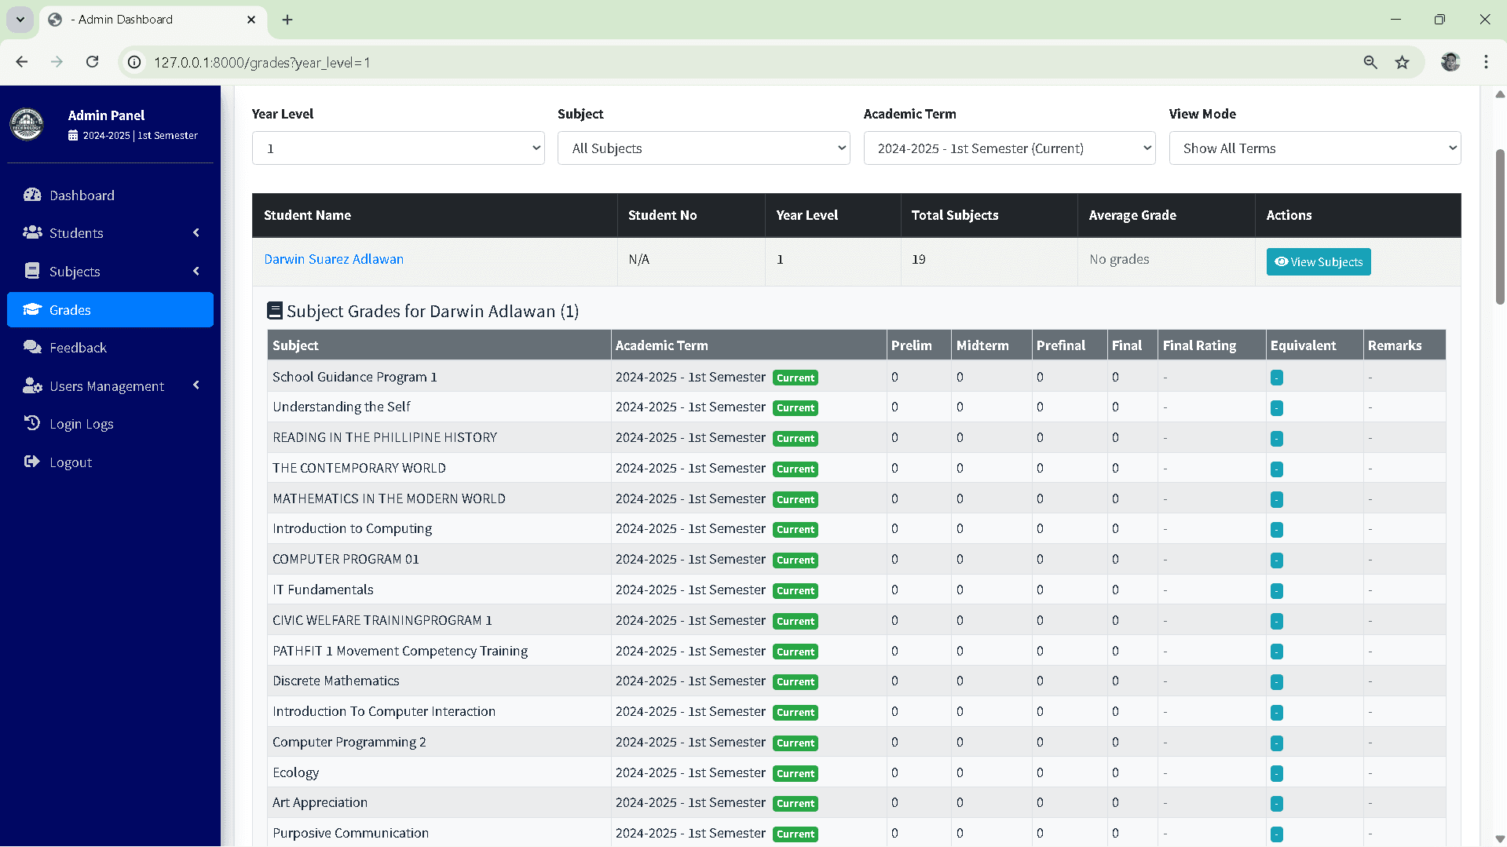Click Current badge in IT Fundamentals row
The image size is (1507, 847).
pos(796,591)
